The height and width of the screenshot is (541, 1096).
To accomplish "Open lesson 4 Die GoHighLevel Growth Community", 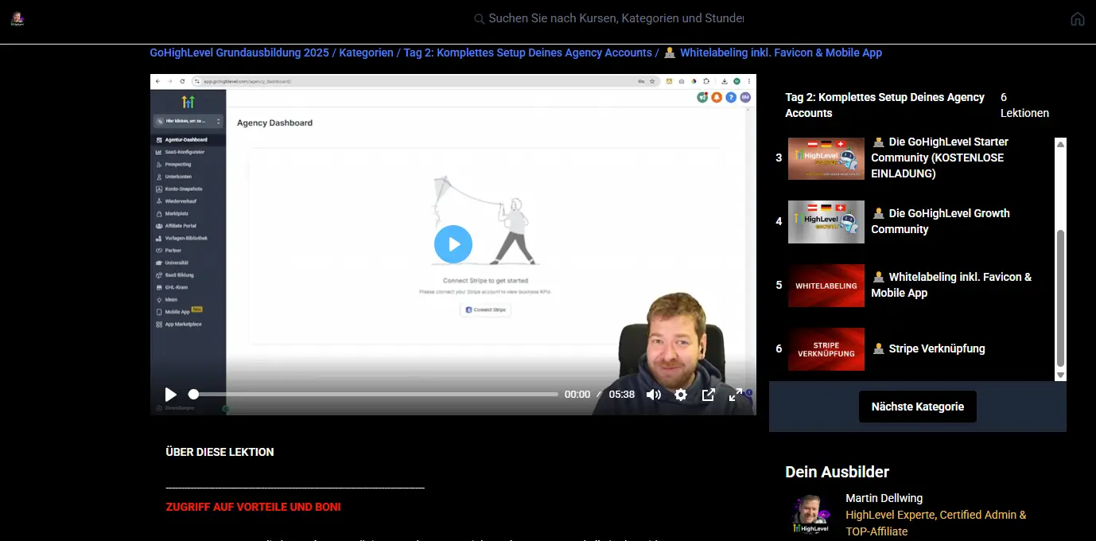I will [x=940, y=221].
